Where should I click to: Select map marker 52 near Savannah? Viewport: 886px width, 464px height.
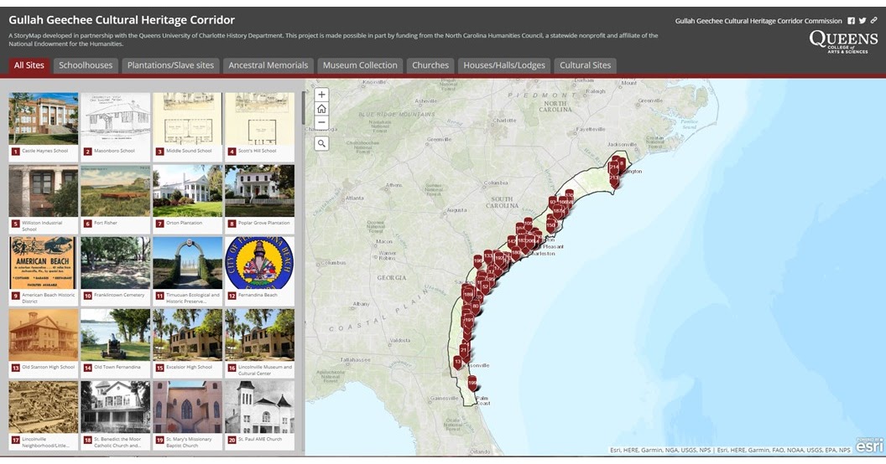click(x=486, y=287)
